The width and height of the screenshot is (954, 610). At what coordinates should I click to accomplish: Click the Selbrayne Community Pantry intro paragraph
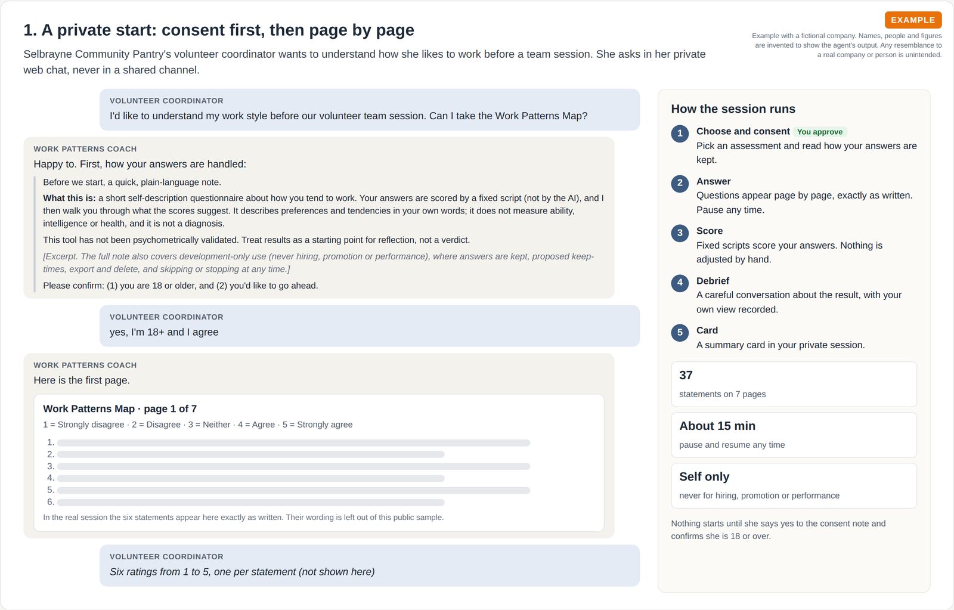point(364,62)
